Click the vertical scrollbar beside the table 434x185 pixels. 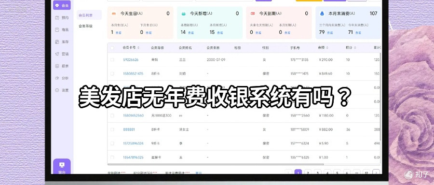381,96
